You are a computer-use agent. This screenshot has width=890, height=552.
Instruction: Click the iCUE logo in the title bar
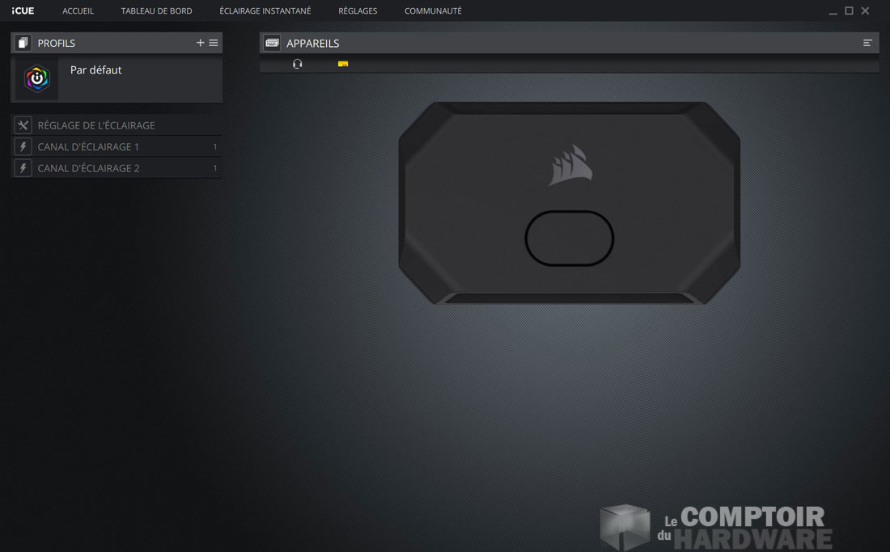pyautogui.click(x=23, y=11)
